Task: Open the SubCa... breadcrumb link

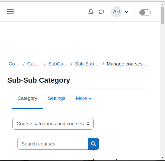Action: click(x=58, y=64)
